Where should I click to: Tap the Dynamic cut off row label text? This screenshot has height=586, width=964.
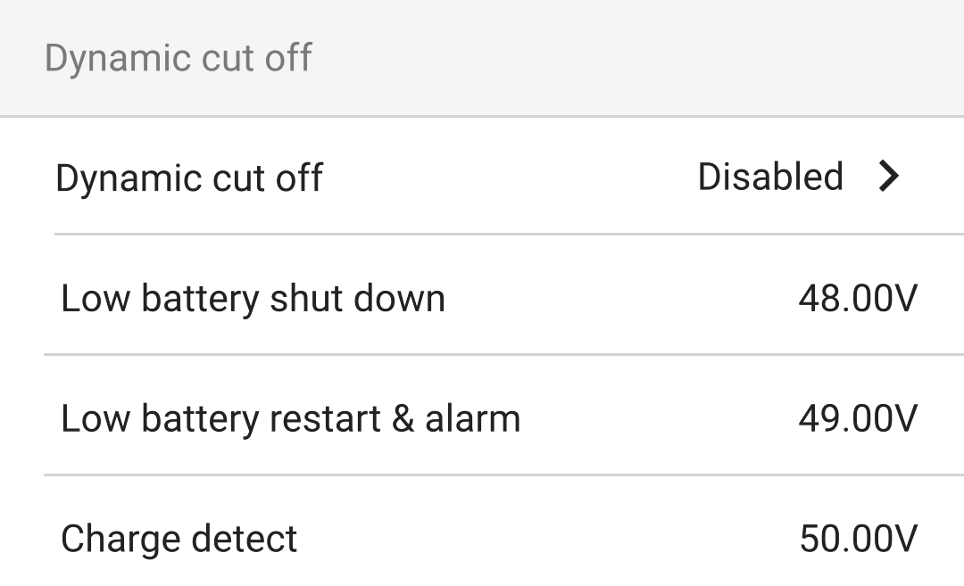(x=190, y=177)
